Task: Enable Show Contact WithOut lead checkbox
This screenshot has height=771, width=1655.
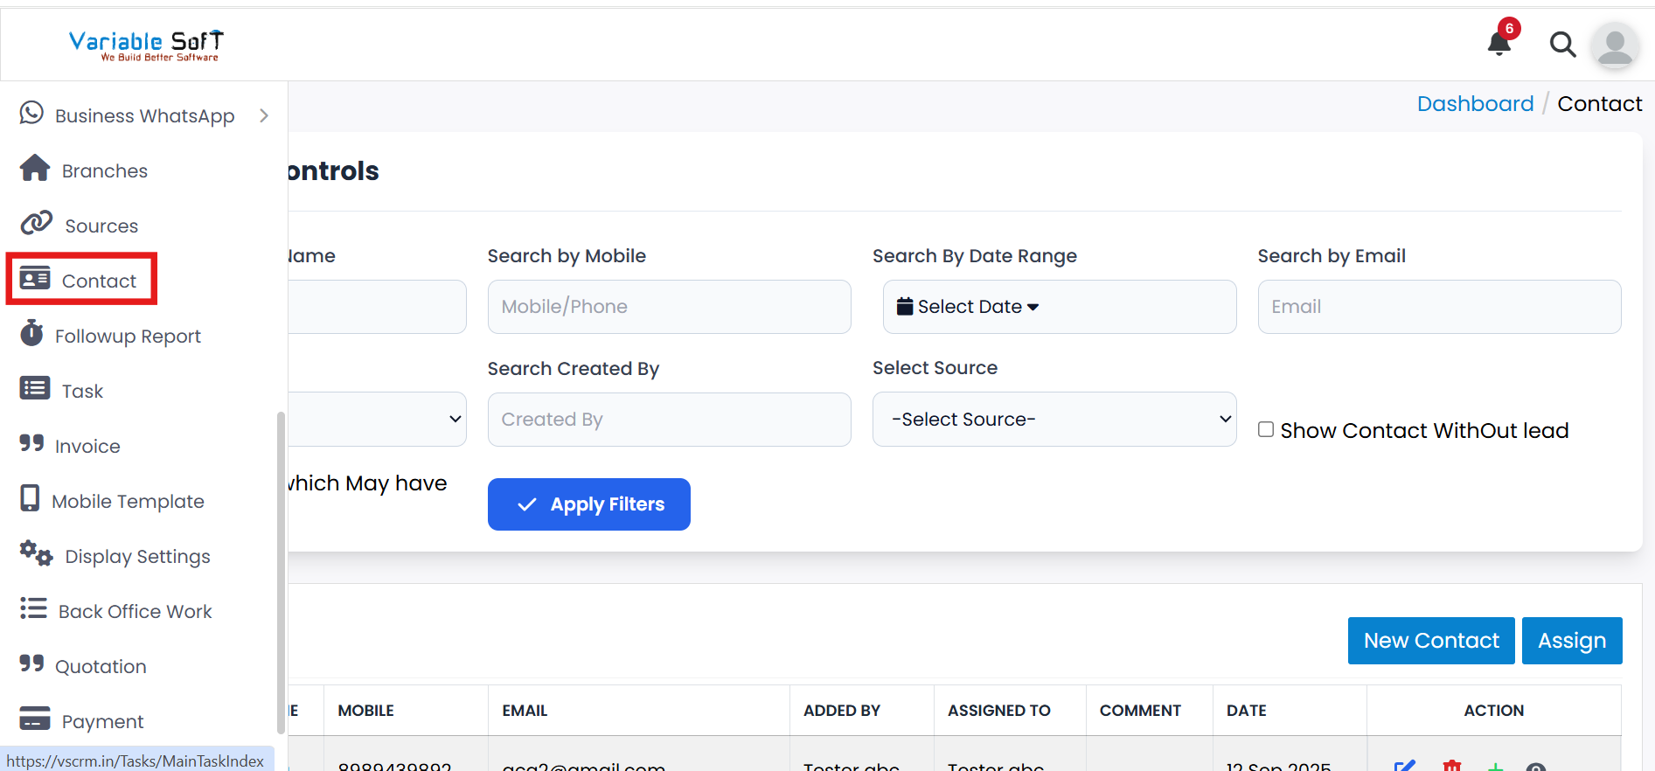Action: [x=1266, y=429]
